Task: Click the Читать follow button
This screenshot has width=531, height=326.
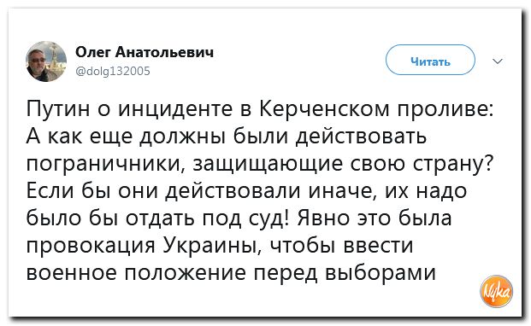Action: (x=430, y=60)
